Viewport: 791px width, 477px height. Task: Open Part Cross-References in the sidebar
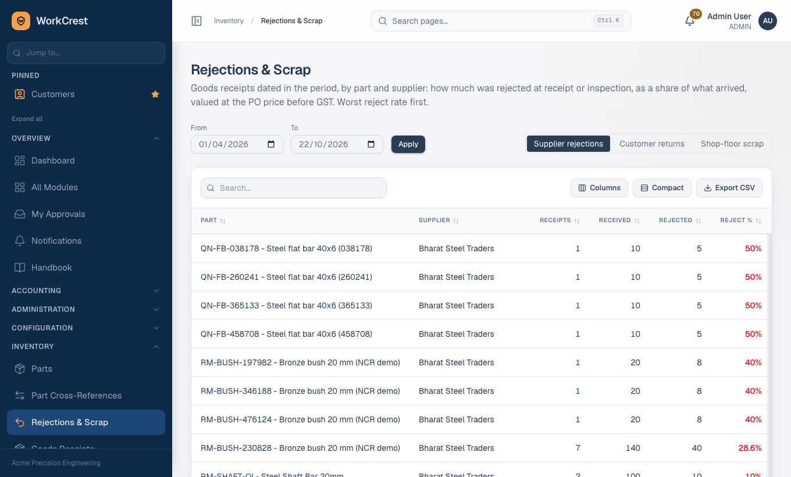coord(86,396)
